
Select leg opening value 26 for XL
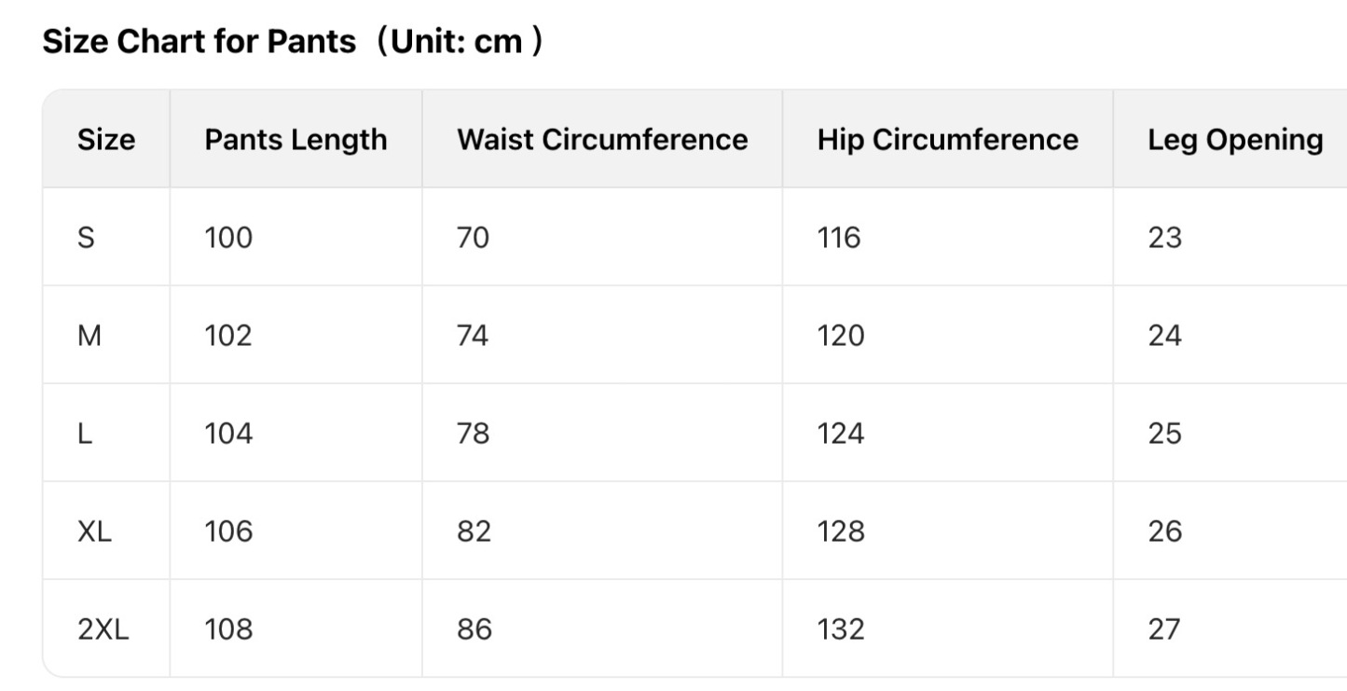click(1165, 532)
